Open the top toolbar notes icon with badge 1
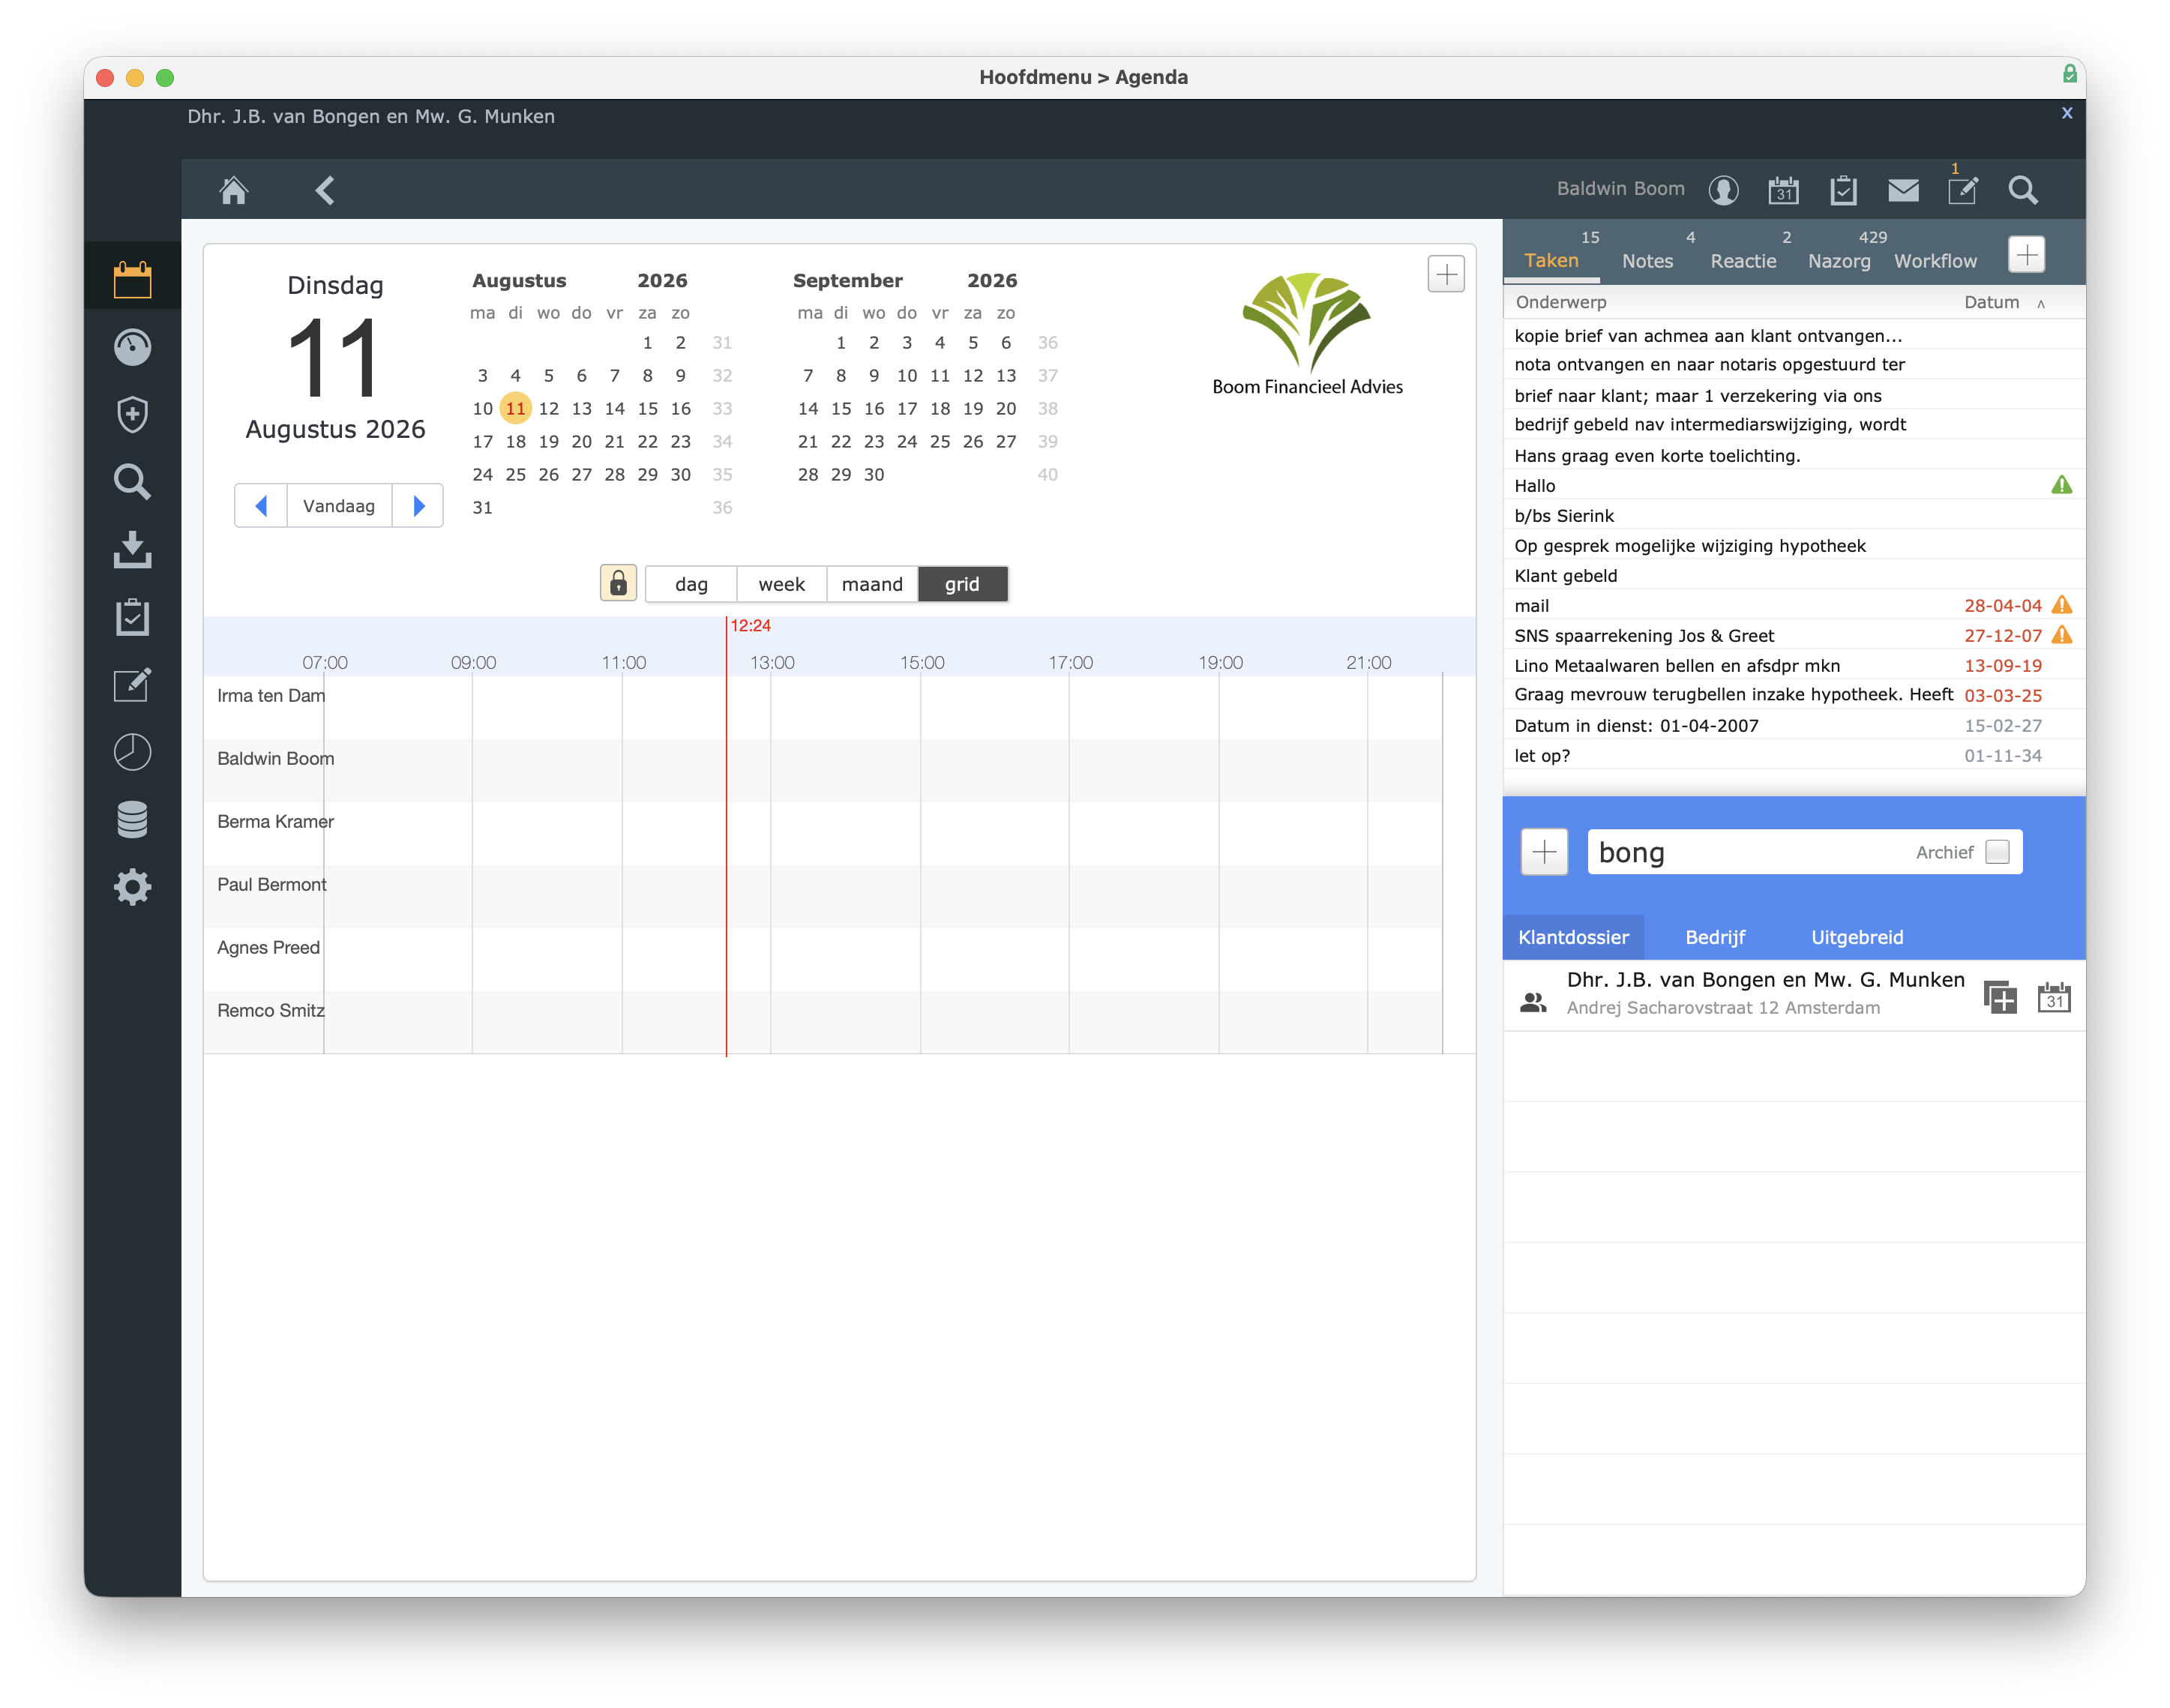The height and width of the screenshot is (1708, 2170). click(x=1963, y=188)
